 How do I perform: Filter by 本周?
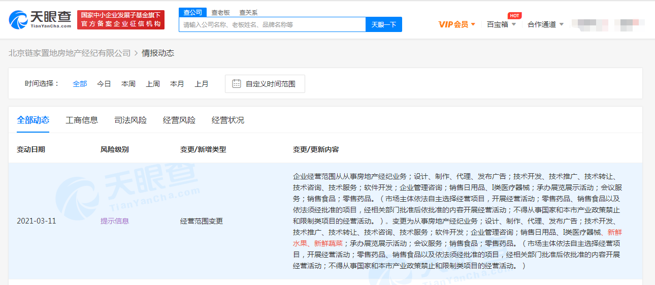tap(128, 84)
